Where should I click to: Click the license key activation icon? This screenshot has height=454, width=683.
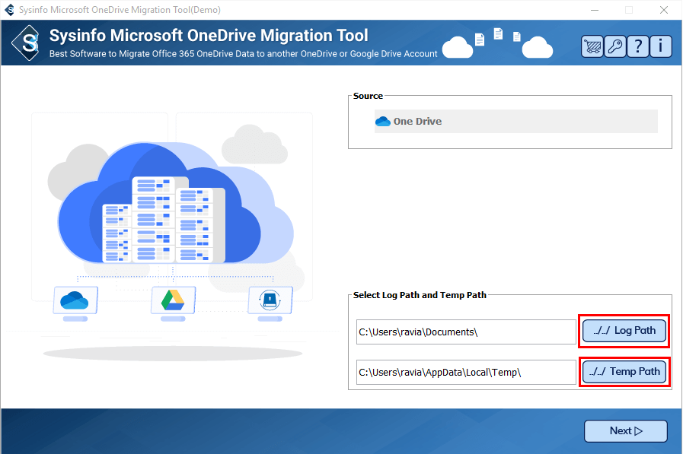615,46
